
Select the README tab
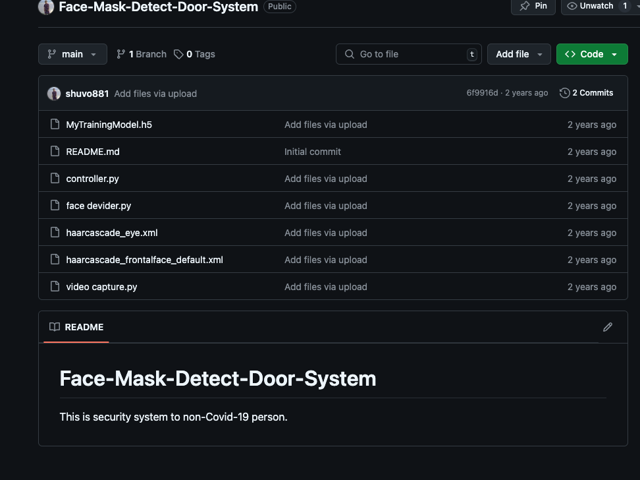(x=76, y=327)
